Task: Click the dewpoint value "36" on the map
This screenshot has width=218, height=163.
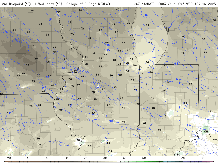Action: pos(78,140)
